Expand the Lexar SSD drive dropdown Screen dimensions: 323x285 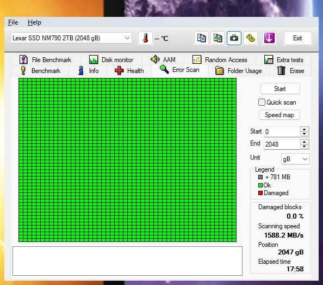71,38
